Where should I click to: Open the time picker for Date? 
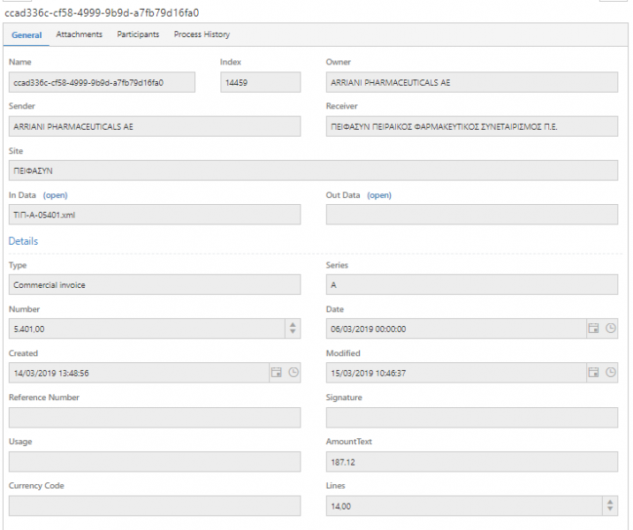[x=610, y=329]
